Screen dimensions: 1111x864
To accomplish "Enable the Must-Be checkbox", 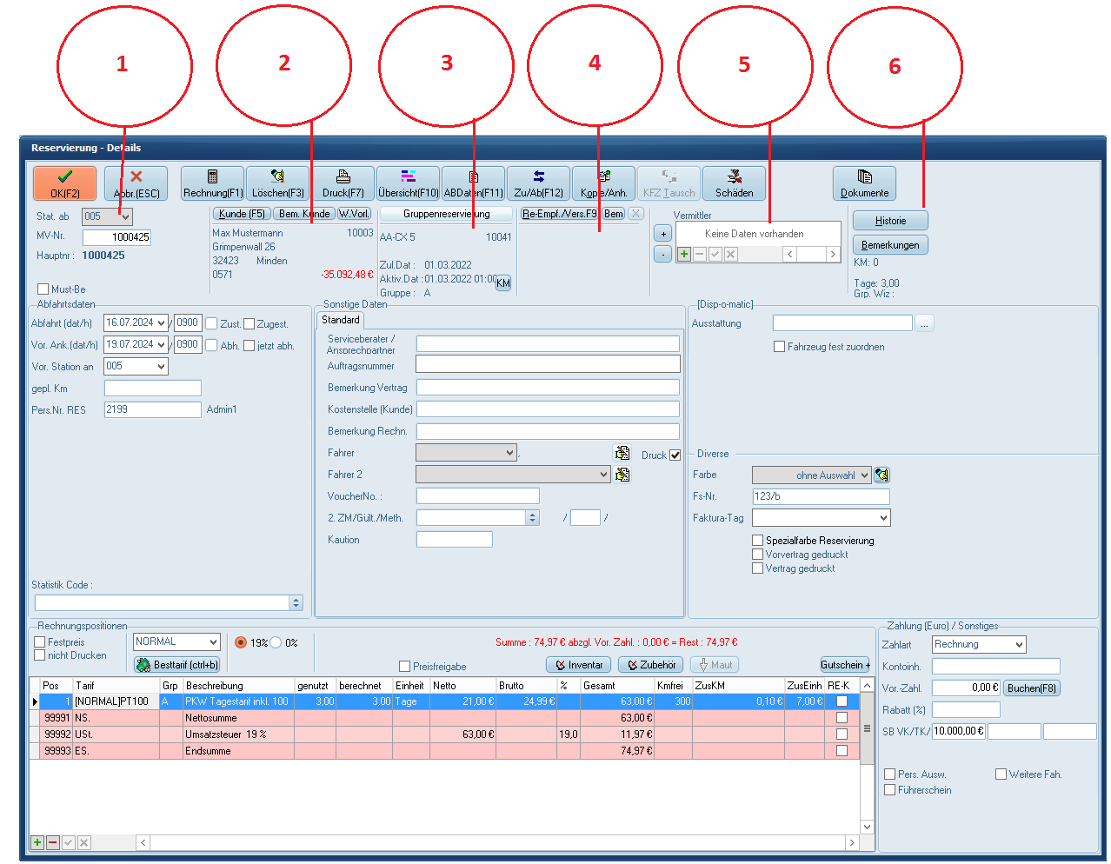I will [x=43, y=289].
